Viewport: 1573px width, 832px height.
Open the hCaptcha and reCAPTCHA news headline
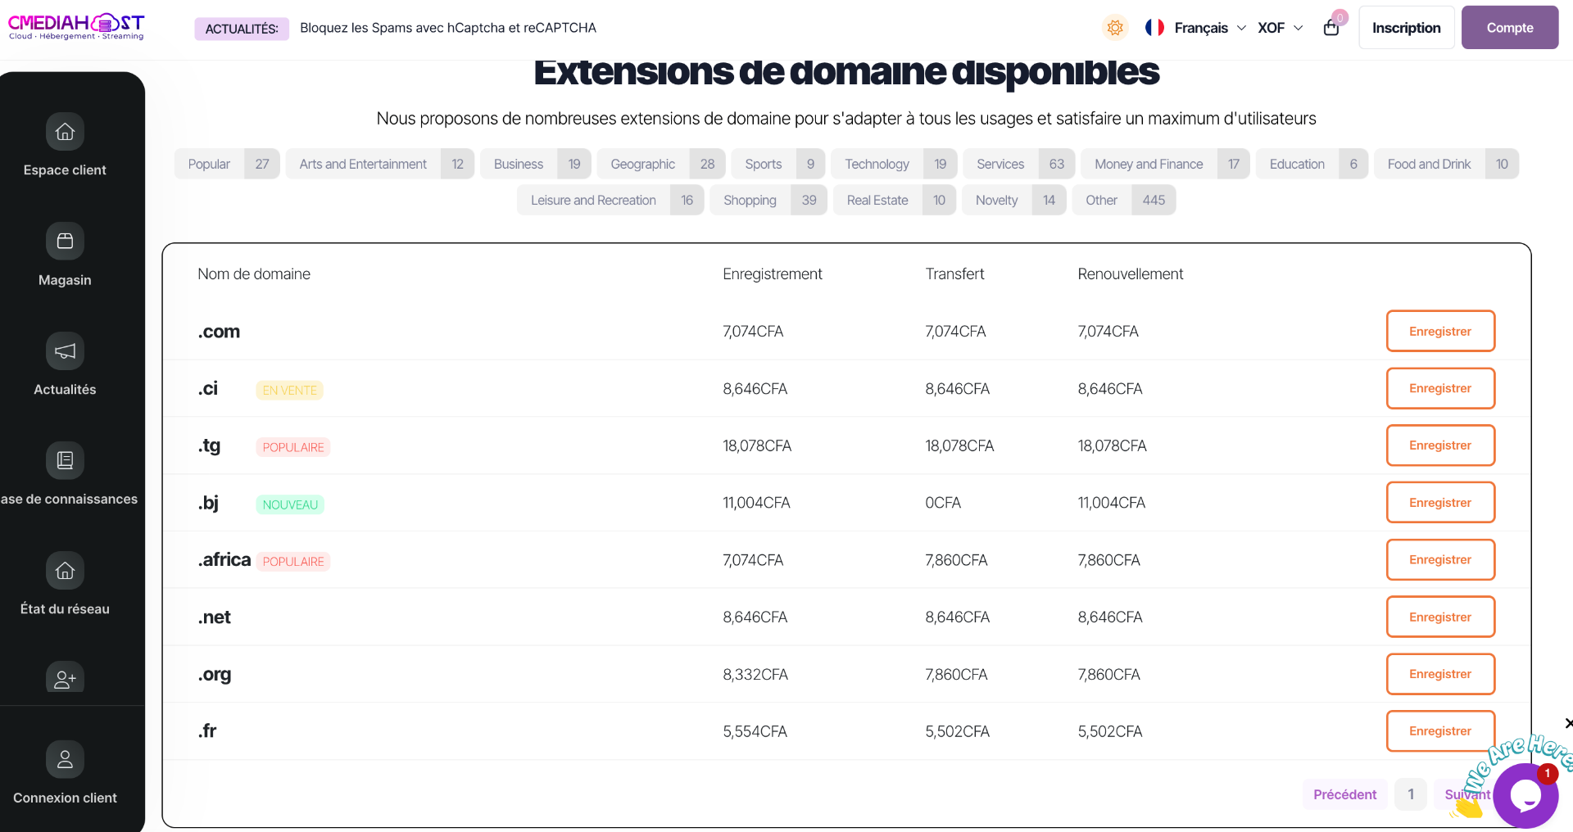[x=448, y=28]
